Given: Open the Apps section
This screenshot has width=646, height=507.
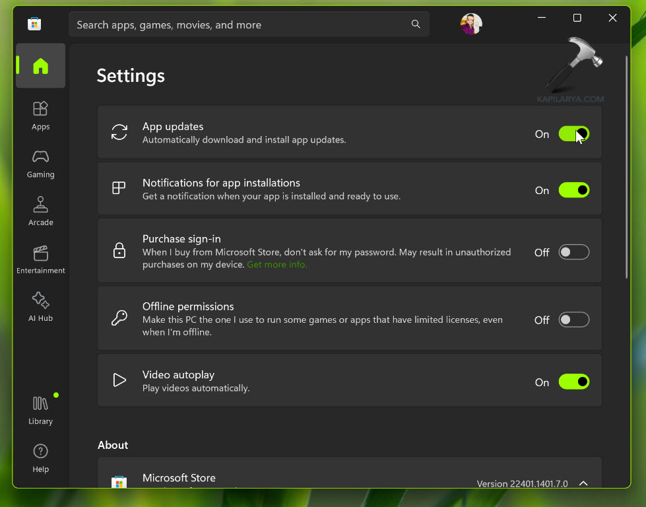Looking at the screenshot, I should (40, 115).
